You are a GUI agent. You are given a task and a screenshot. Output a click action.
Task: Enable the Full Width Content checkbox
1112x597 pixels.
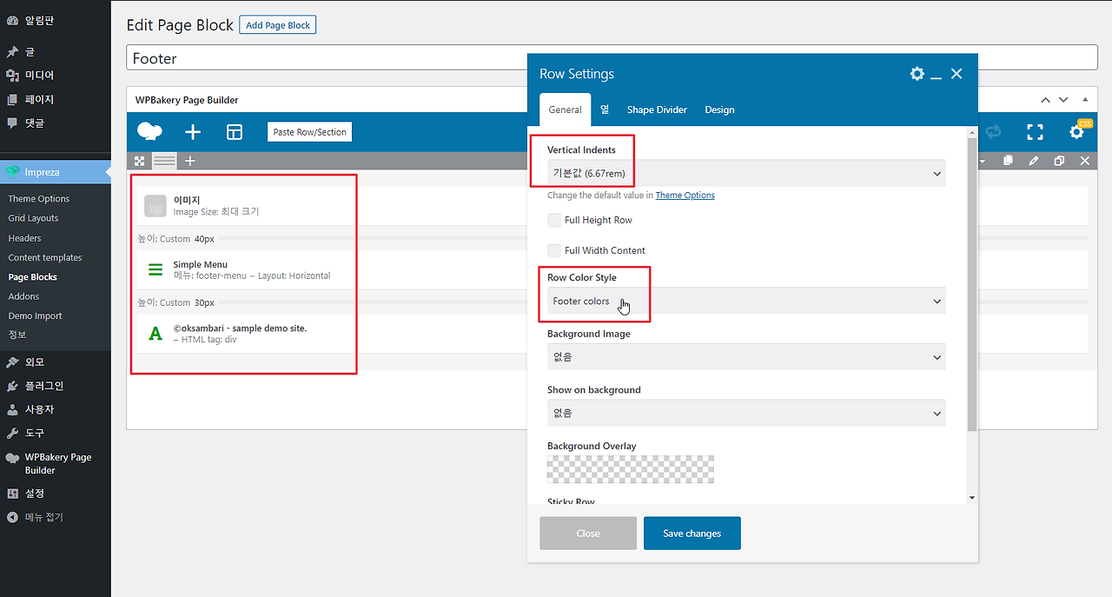click(554, 250)
